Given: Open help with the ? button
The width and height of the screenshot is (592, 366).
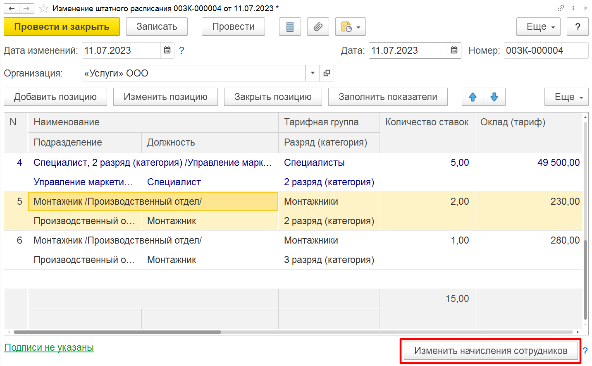Looking at the screenshot, I should click(578, 27).
